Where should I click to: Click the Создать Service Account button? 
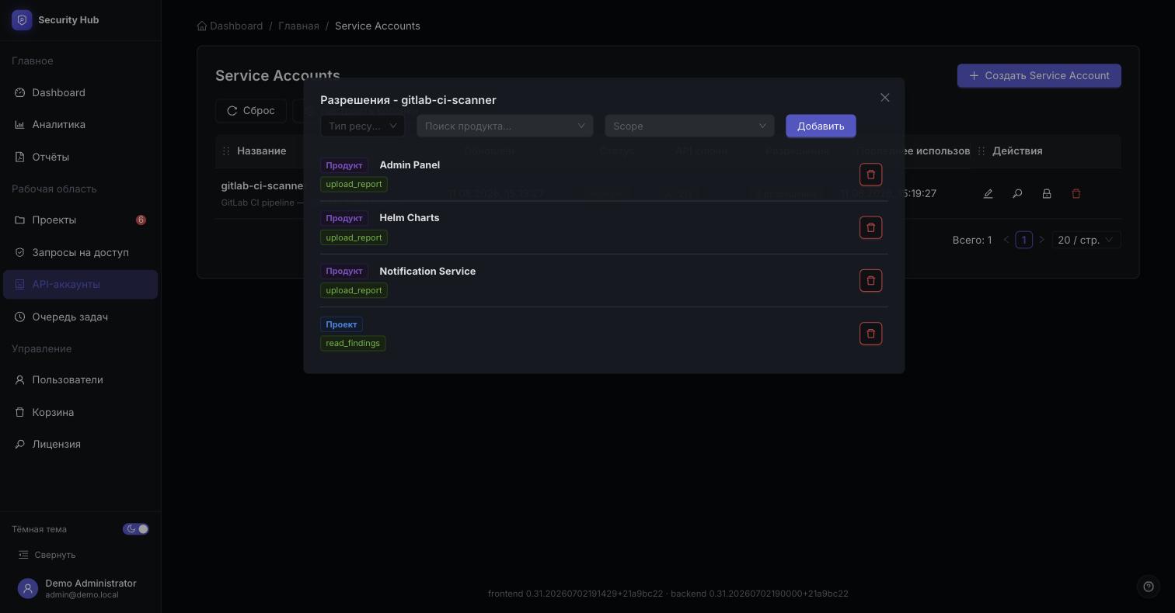pyautogui.click(x=1039, y=75)
